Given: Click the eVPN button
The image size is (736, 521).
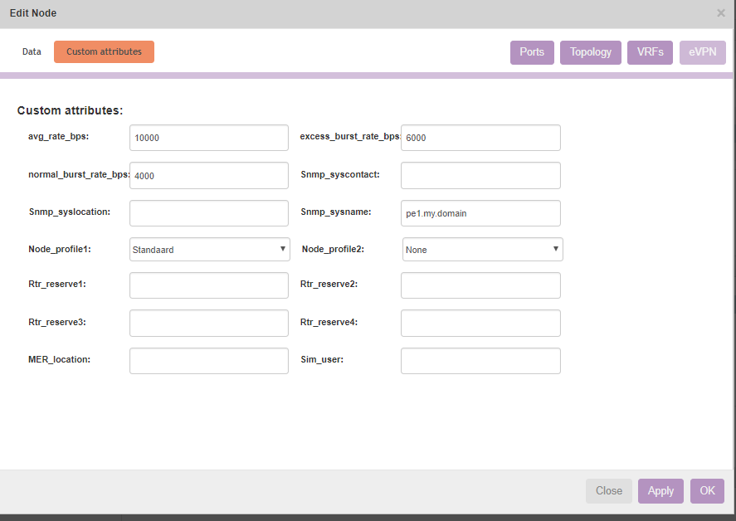Looking at the screenshot, I should click(x=702, y=52).
